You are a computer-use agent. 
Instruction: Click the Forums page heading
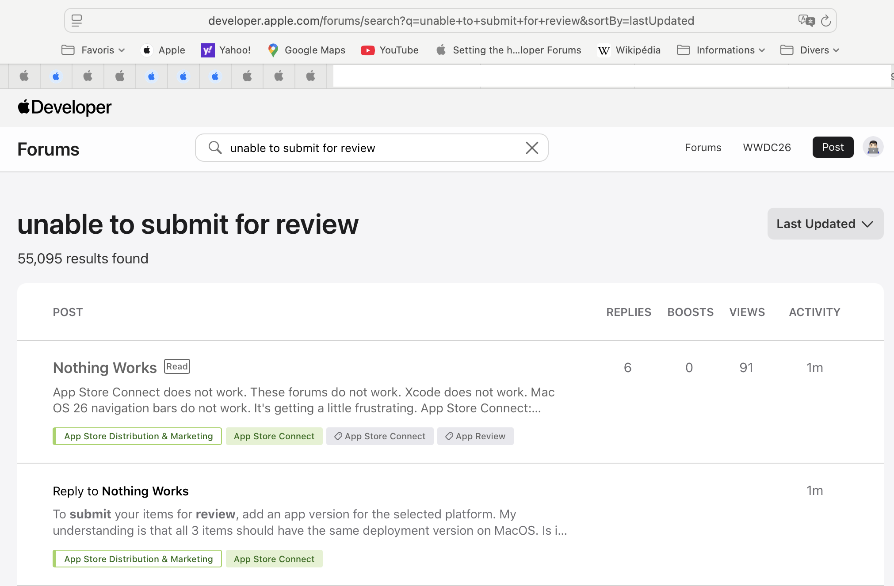click(x=48, y=149)
